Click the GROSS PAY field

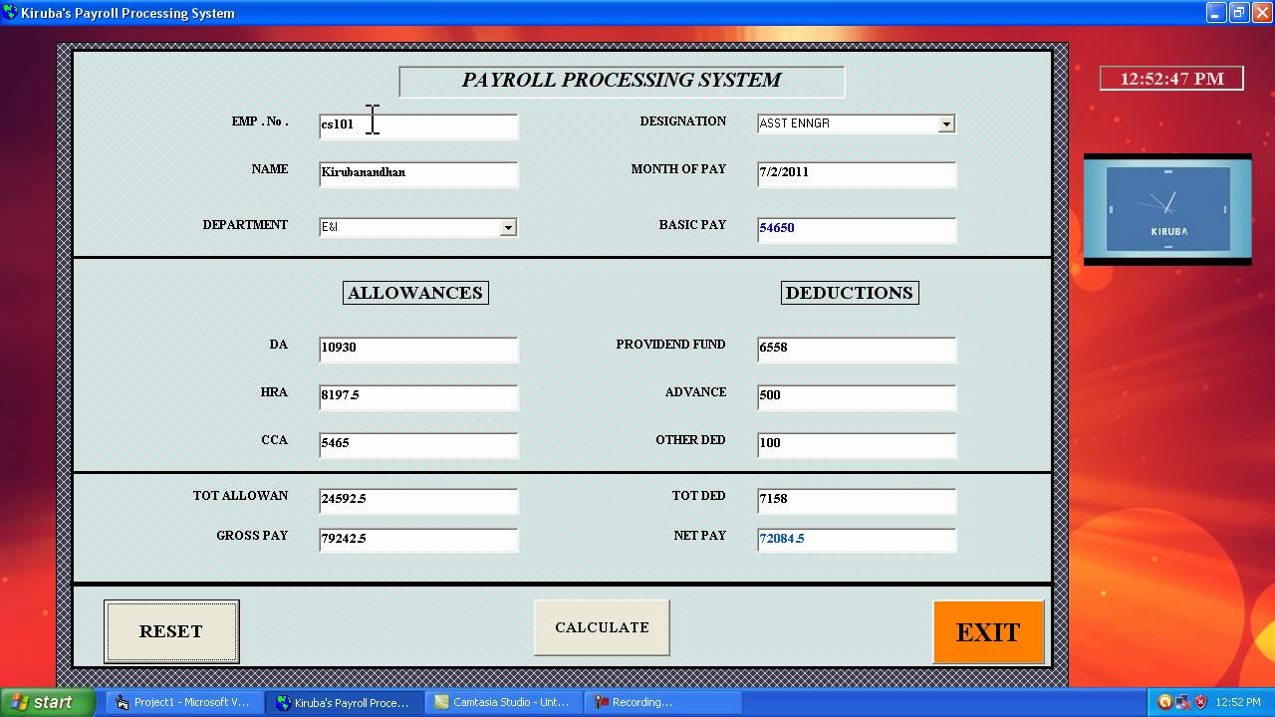click(418, 540)
